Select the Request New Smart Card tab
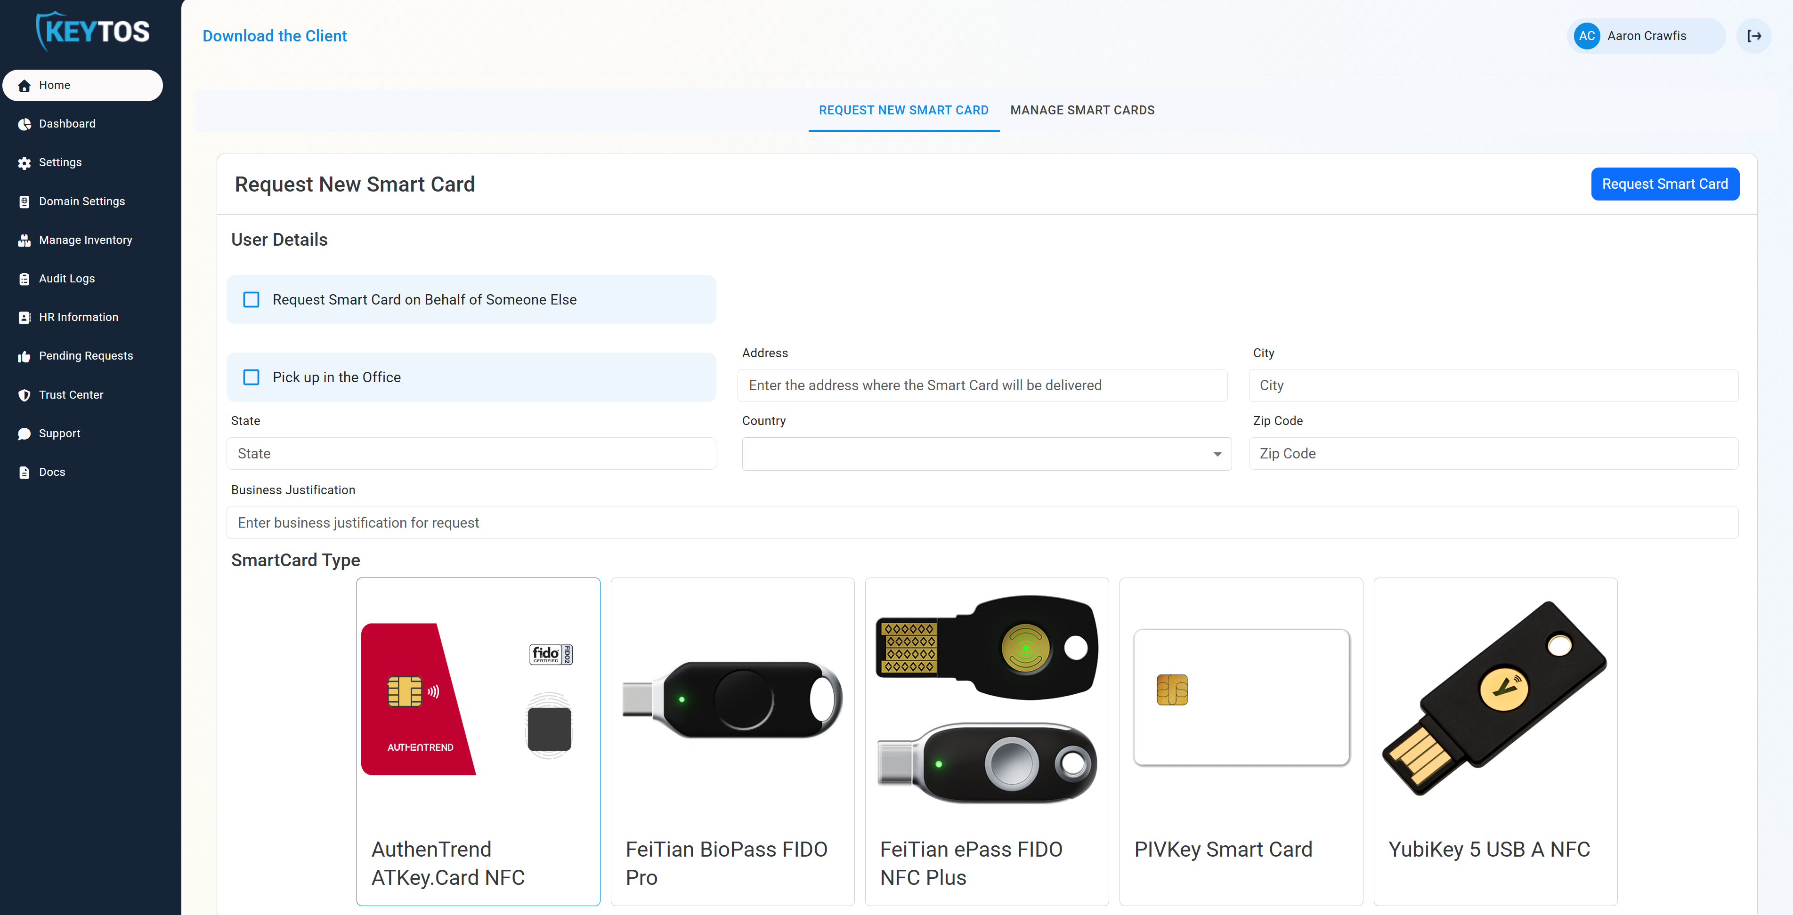Viewport: 1793px width, 915px height. click(x=903, y=109)
